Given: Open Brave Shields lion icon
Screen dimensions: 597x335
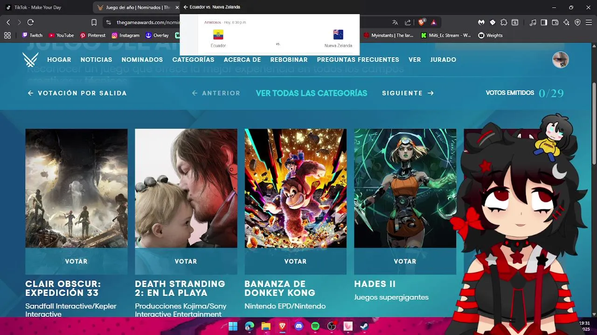Looking at the screenshot, I should coord(422,22).
